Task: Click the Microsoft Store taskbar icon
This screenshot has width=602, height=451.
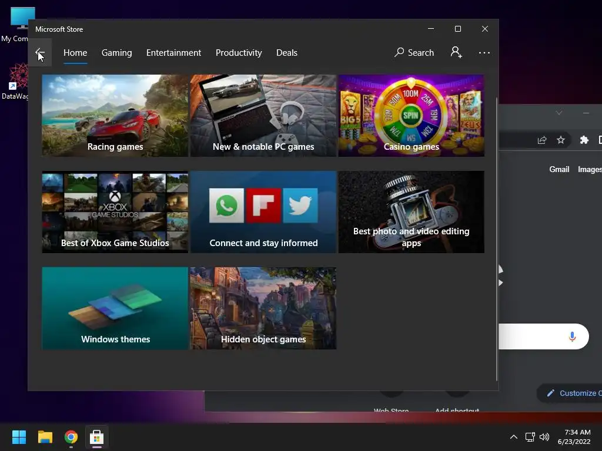Action: [x=97, y=437]
